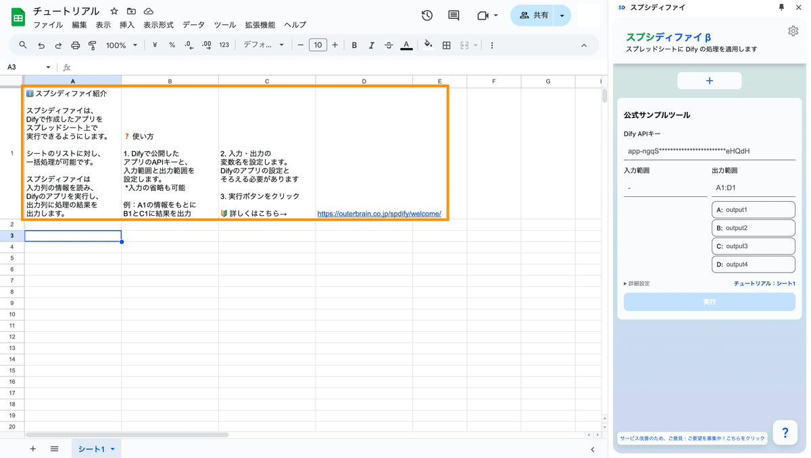Viewport: 811px width, 458px height.
Task: Show all sheets list icon
Action: click(55, 449)
